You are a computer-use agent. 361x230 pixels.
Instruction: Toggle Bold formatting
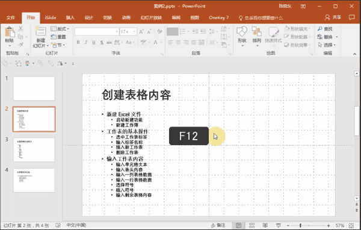coord(78,42)
